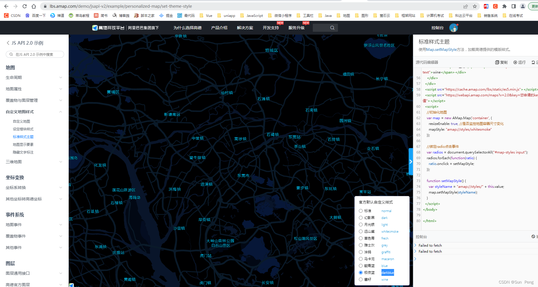The image size is (538, 287).
Task: Select the 远山黛 whitesmoke map style
Action: (361, 231)
